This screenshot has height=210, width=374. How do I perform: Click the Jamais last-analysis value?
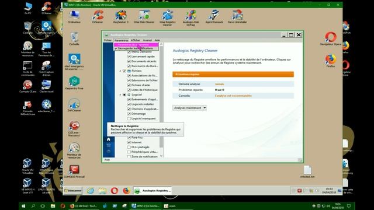coord(220,84)
